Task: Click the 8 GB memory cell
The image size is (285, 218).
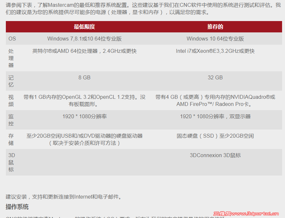Action: tap(84, 77)
